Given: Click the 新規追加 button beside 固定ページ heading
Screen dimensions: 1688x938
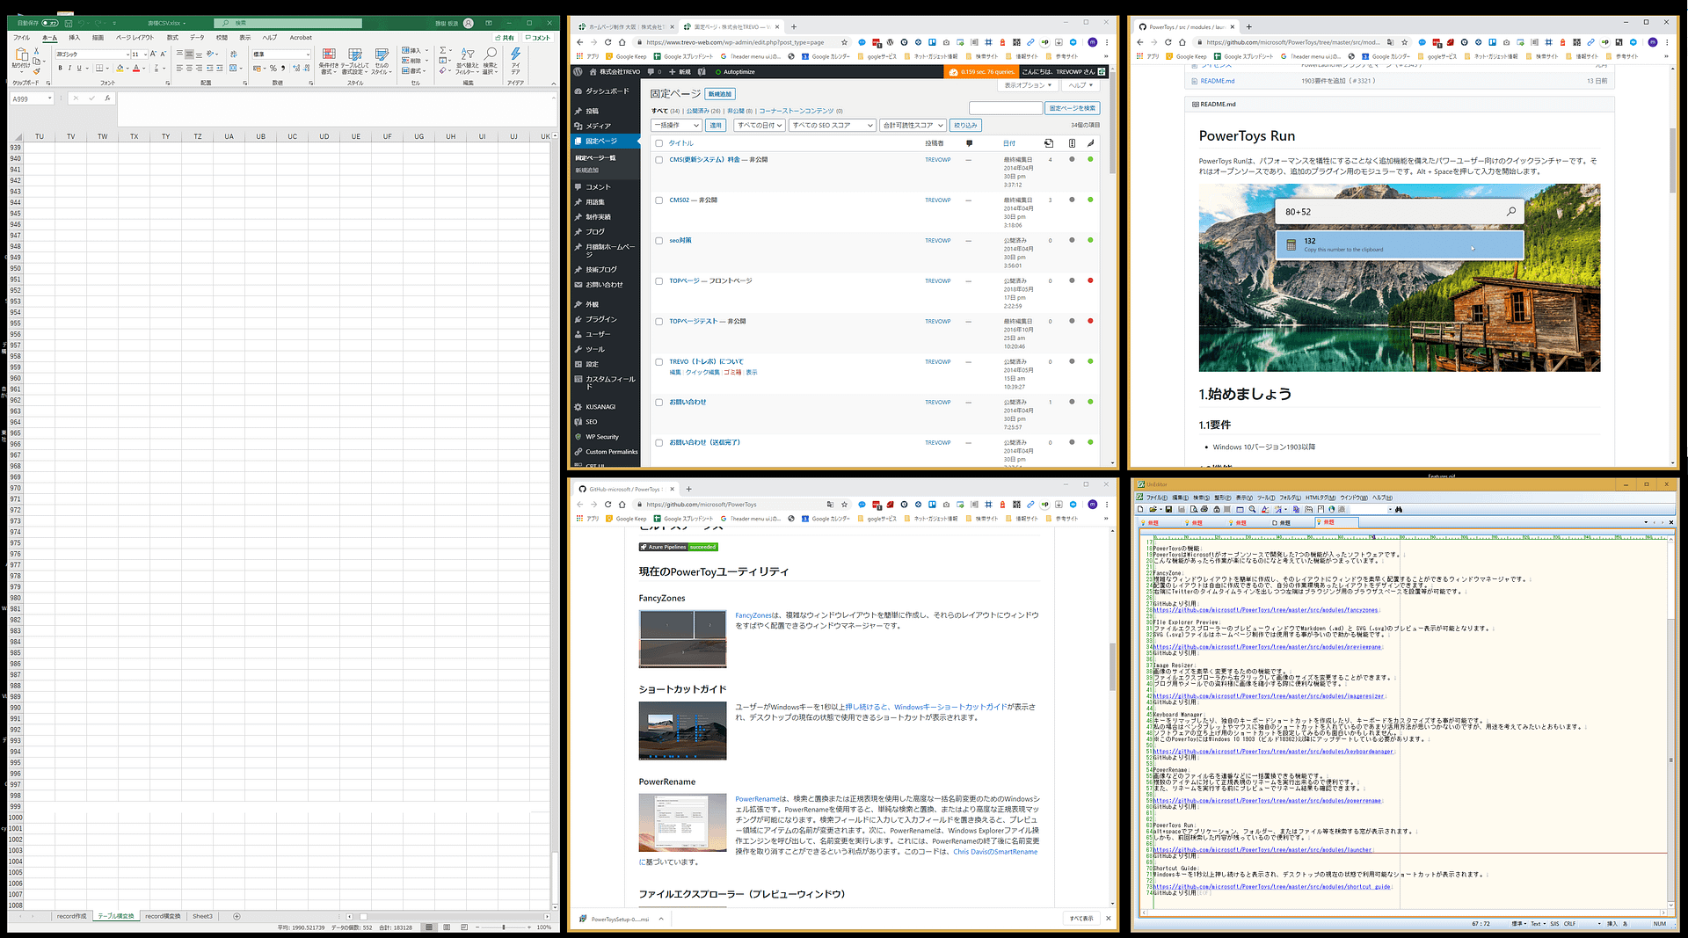Looking at the screenshot, I should 719,94.
